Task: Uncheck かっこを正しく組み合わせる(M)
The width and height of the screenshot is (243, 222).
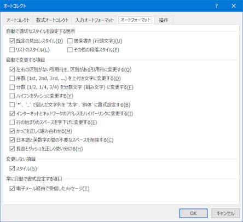Action: [12, 131]
